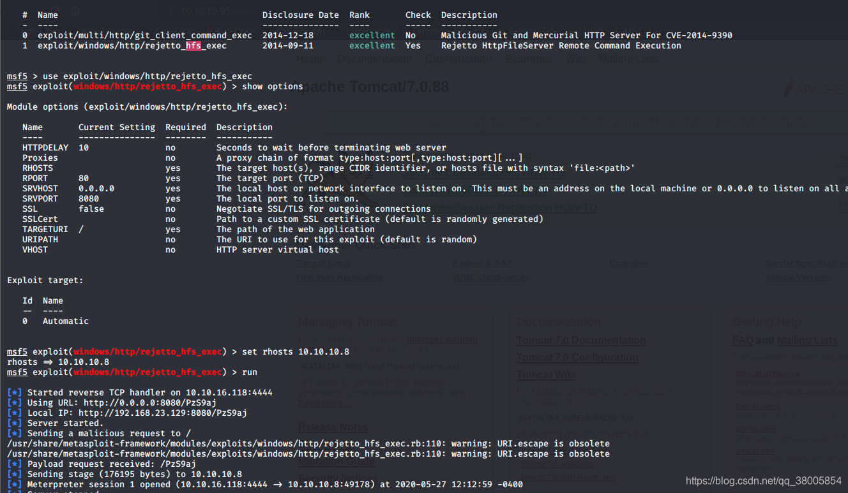Viewport: 848px width, 493px height.
Task: Open 'Tomcat 7.0 Documentation' link
Action: pyautogui.click(x=581, y=341)
